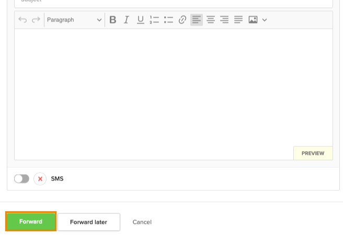Open the Paragraph style dropdown
Screen dimensions: 343x239
pyautogui.click(x=74, y=20)
